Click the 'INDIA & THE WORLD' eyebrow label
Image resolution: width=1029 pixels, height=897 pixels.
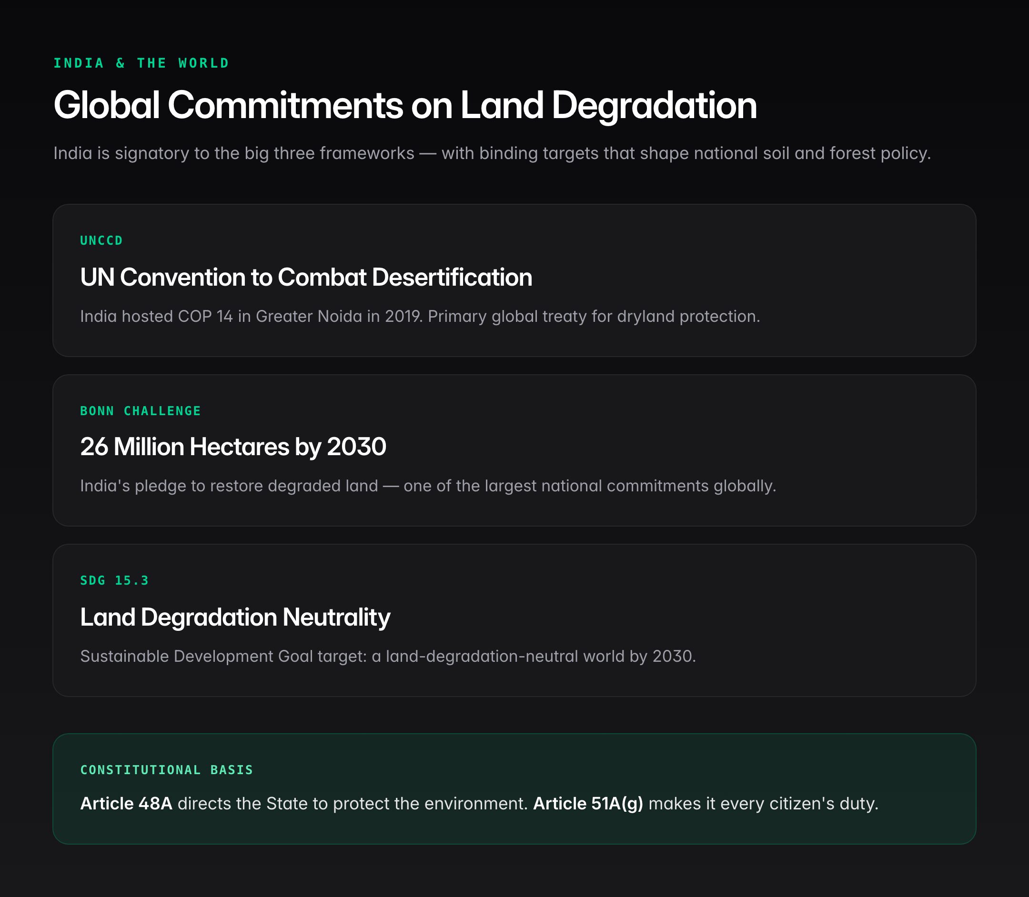point(141,63)
